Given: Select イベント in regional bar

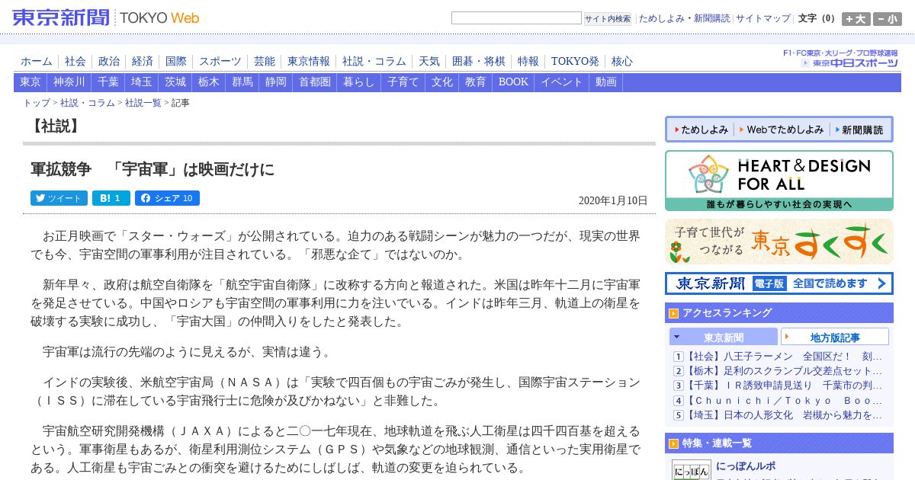Looking at the screenshot, I should pyautogui.click(x=562, y=82).
